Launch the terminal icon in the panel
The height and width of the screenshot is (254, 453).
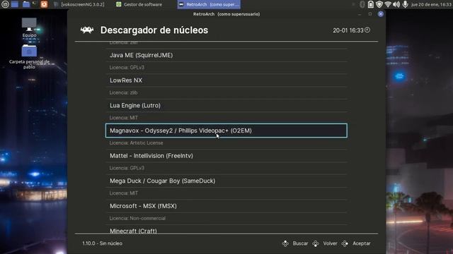(35, 4)
